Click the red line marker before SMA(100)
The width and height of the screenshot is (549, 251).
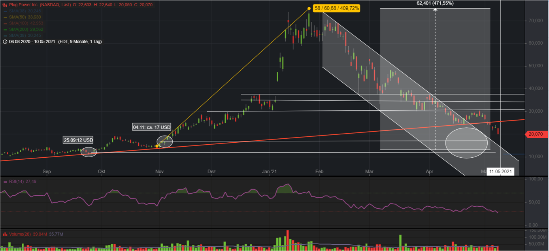point(5,23)
